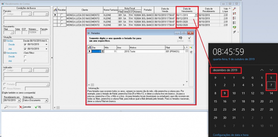
Task: Go to next month with calendar down arrow
Action: pyautogui.click(x=271, y=70)
